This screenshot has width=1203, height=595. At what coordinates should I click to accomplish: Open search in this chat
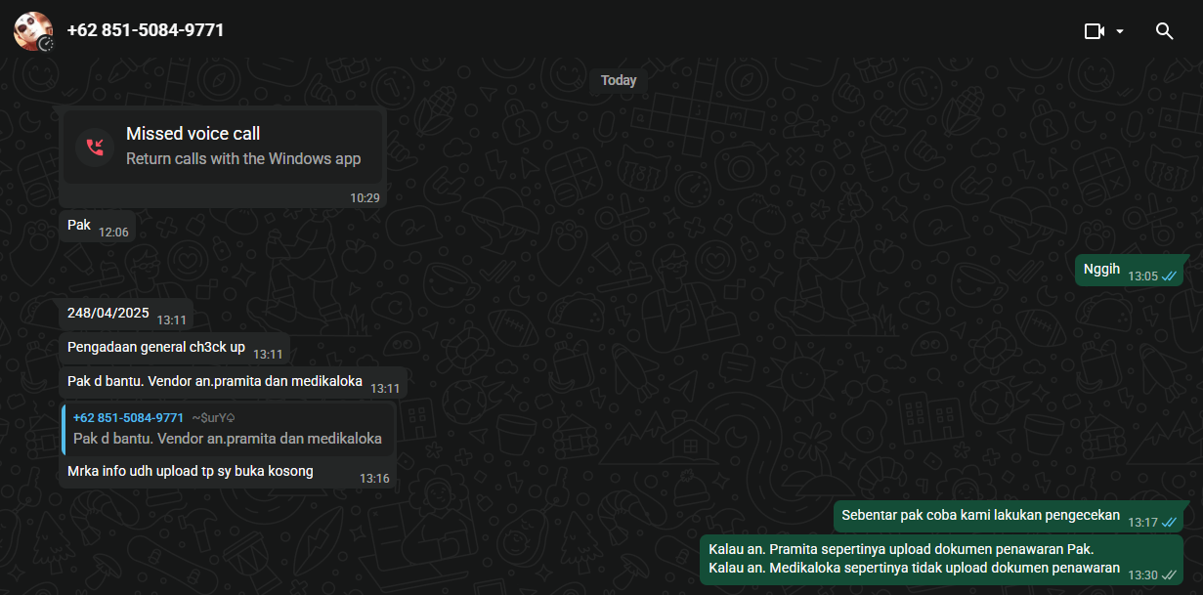coord(1164,31)
